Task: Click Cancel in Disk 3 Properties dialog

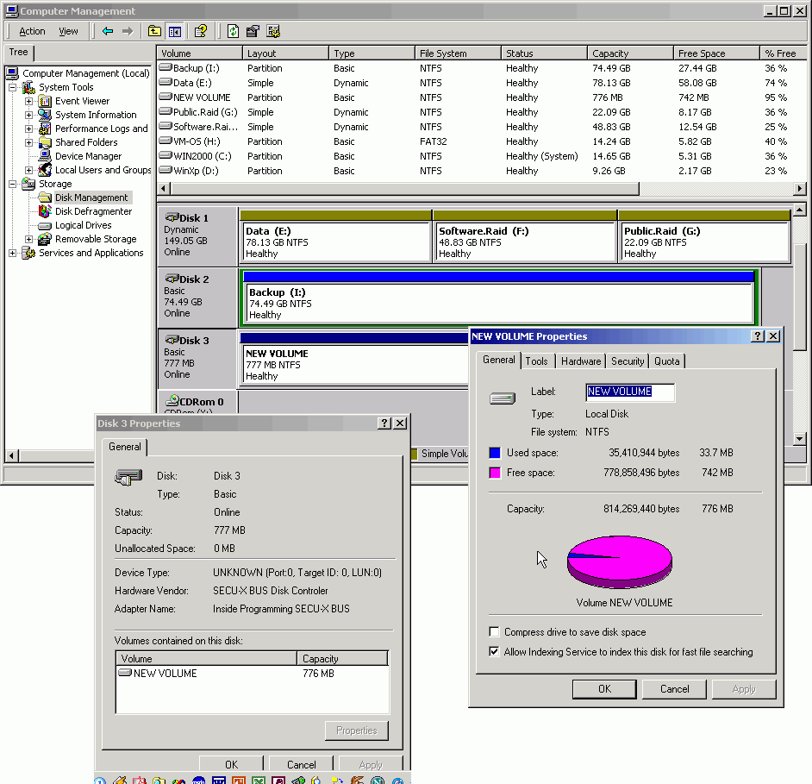Action: tap(301, 764)
